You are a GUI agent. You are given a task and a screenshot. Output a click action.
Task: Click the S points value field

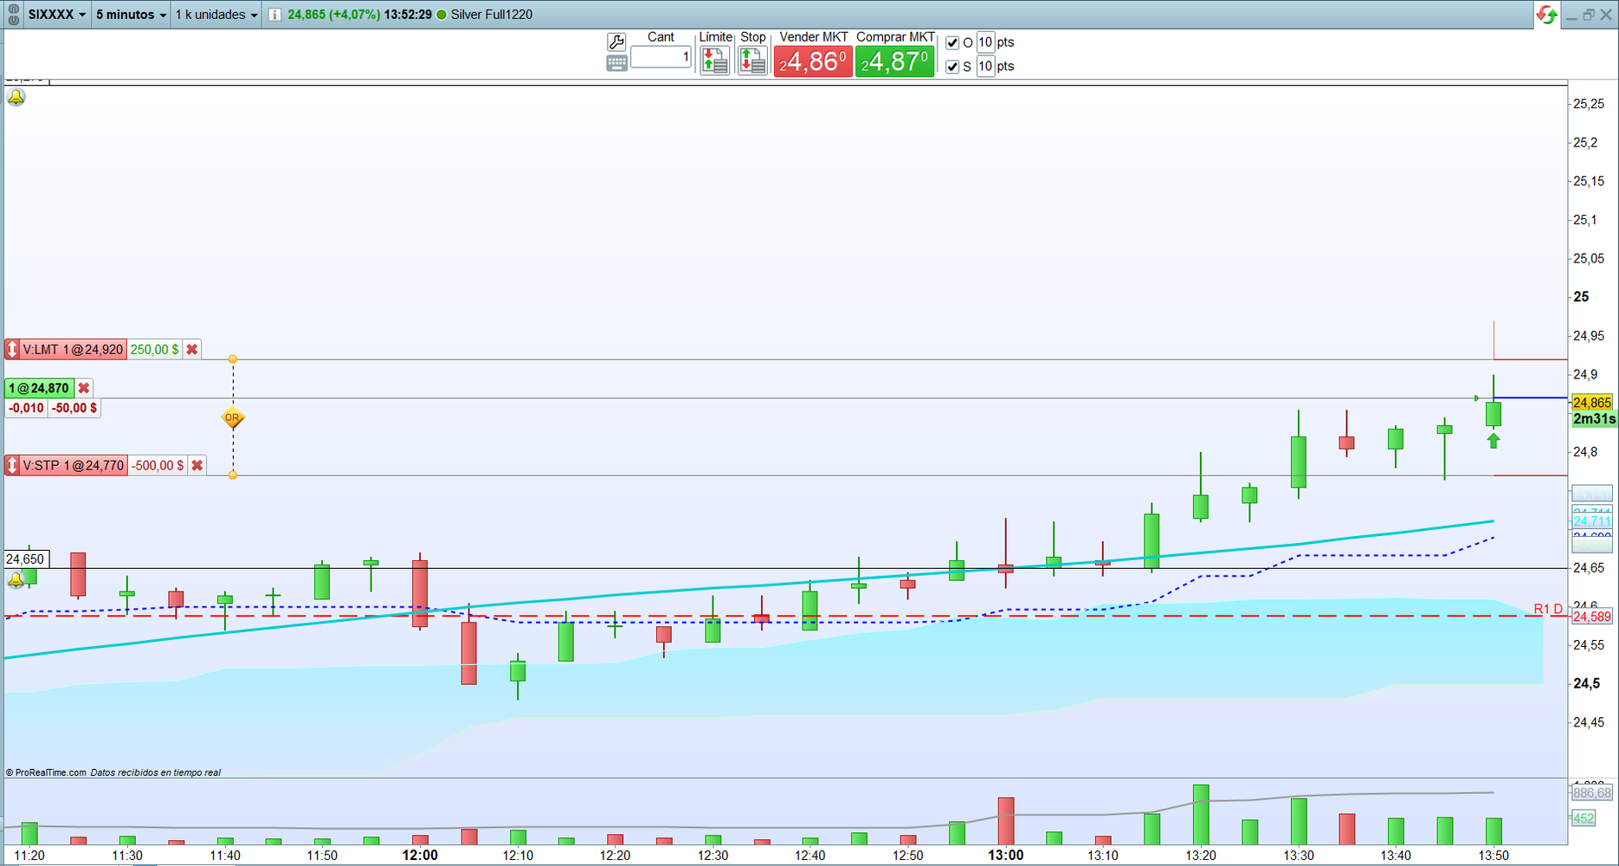click(x=985, y=67)
